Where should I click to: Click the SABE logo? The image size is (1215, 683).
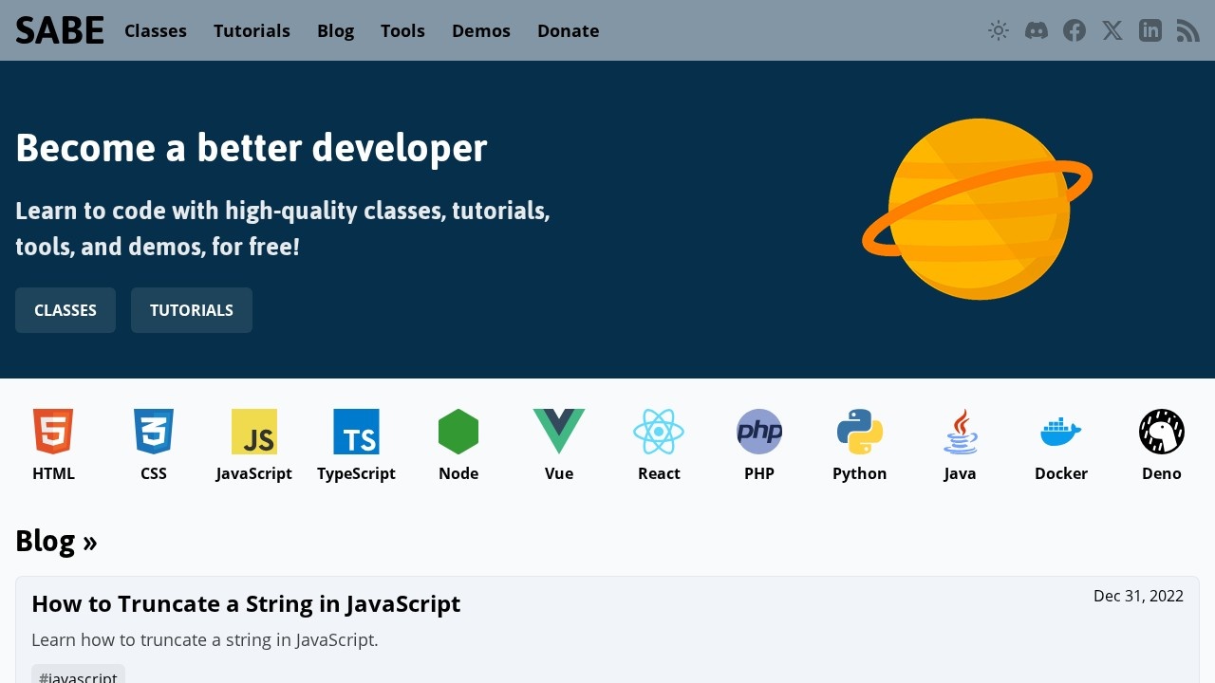(60, 30)
